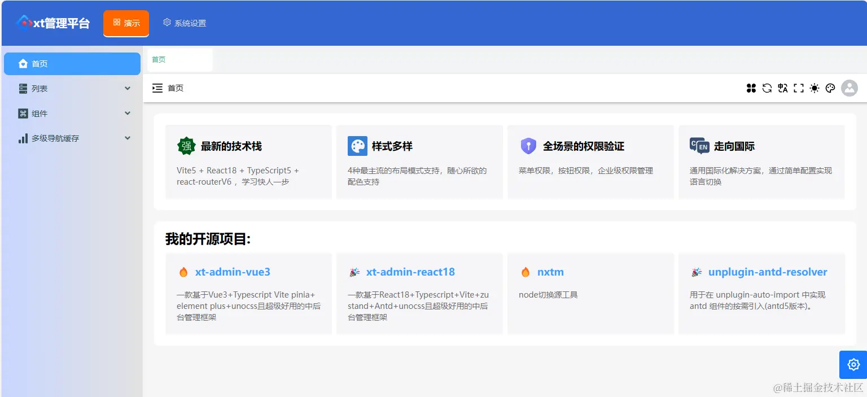The image size is (867, 397).
Task: Click the shield icon on 全场景的权限验证 card
Action: click(528, 146)
